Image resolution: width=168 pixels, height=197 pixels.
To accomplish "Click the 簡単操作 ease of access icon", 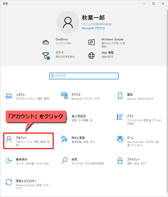I will pyautogui.click(x=9, y=161).
